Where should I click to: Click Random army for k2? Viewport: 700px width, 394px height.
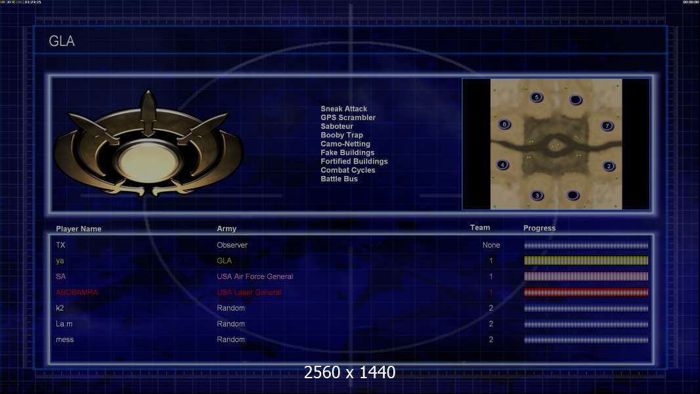coord(230,308)
